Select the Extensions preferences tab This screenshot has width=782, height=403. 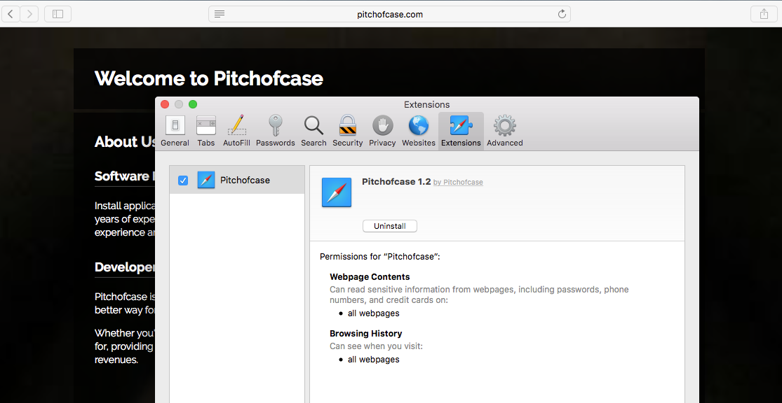(461, 131)
